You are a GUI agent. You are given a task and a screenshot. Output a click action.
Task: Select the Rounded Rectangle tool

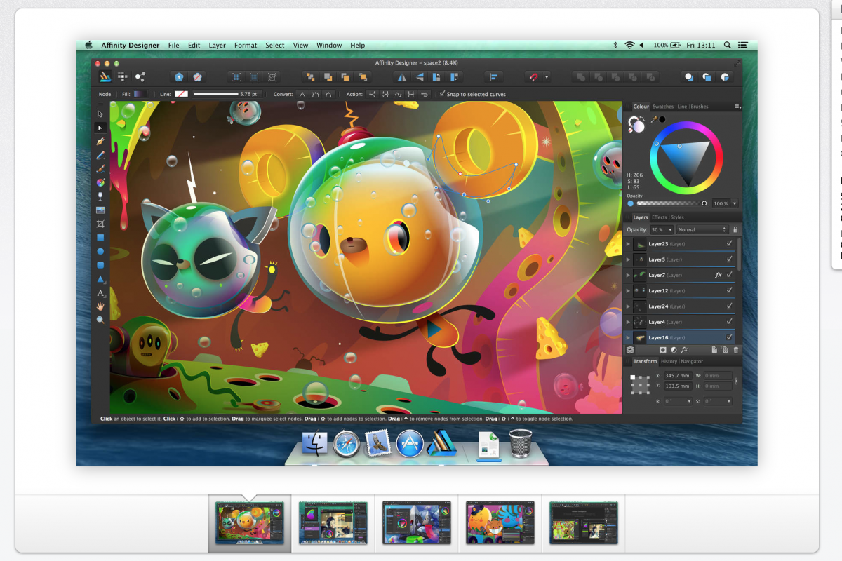pos(100,265)
